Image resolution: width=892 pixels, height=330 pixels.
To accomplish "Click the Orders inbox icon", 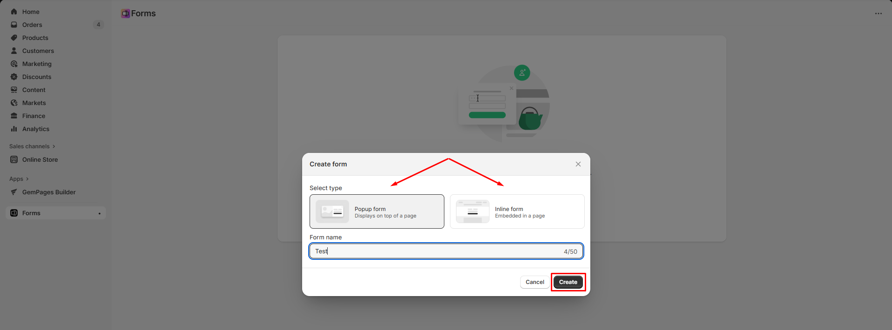I will (14, 25).
